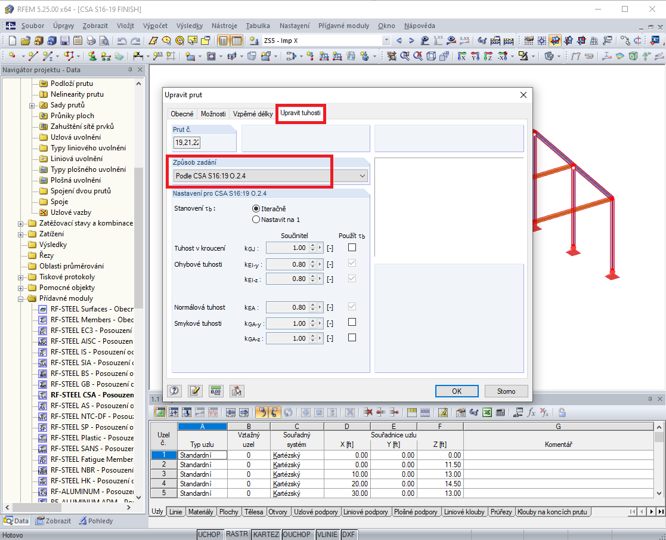The width and height of the screenshot is (666, 540).
Task: Open help in the Upravit prut dialog
Action: tap(175, 391)
